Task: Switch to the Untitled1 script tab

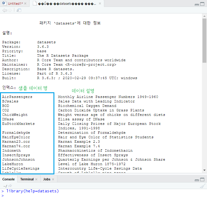Action: pos(14,4)
